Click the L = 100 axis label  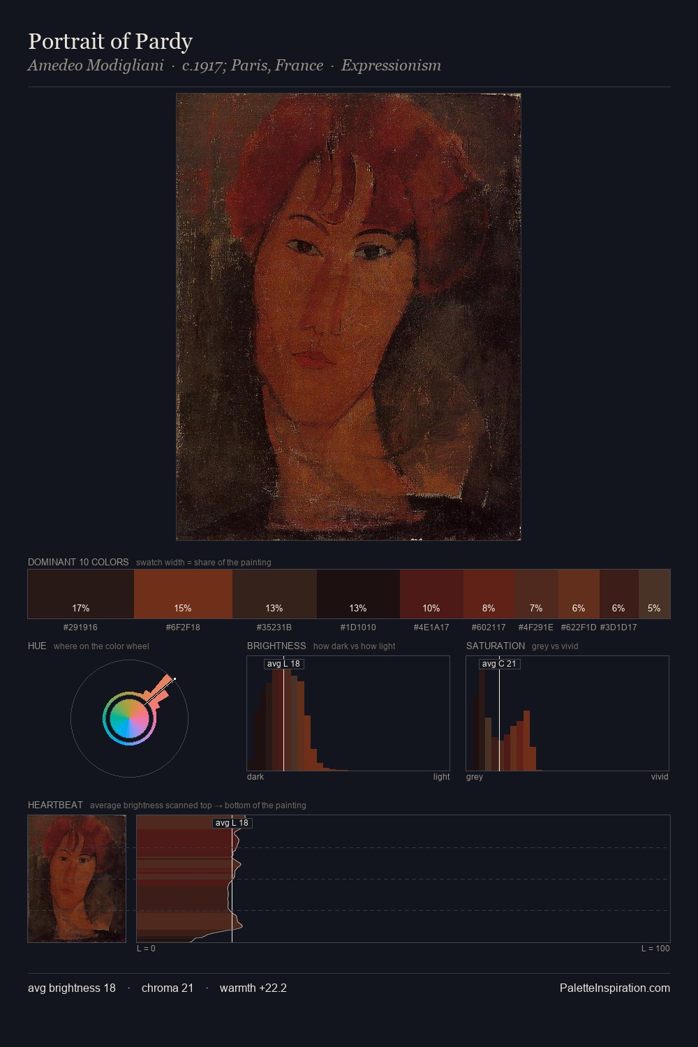tap(655, 949)
